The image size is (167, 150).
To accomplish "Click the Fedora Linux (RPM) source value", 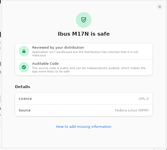I will 132,110.
